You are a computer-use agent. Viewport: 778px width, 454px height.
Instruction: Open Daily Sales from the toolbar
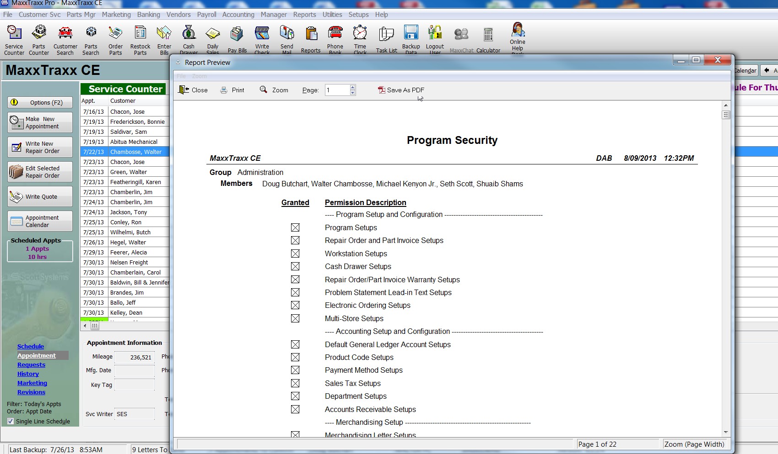click(x=213, y=40)
